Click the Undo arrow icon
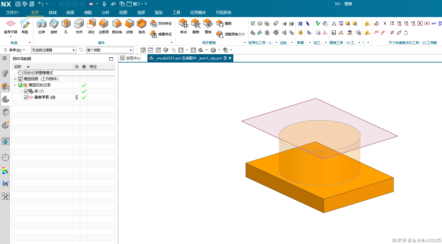Viewport: 442px width, 244px height. tap(41, 4)
